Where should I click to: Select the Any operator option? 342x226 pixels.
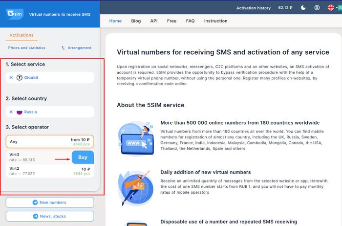pyautogui.click(x=50, y=141)
